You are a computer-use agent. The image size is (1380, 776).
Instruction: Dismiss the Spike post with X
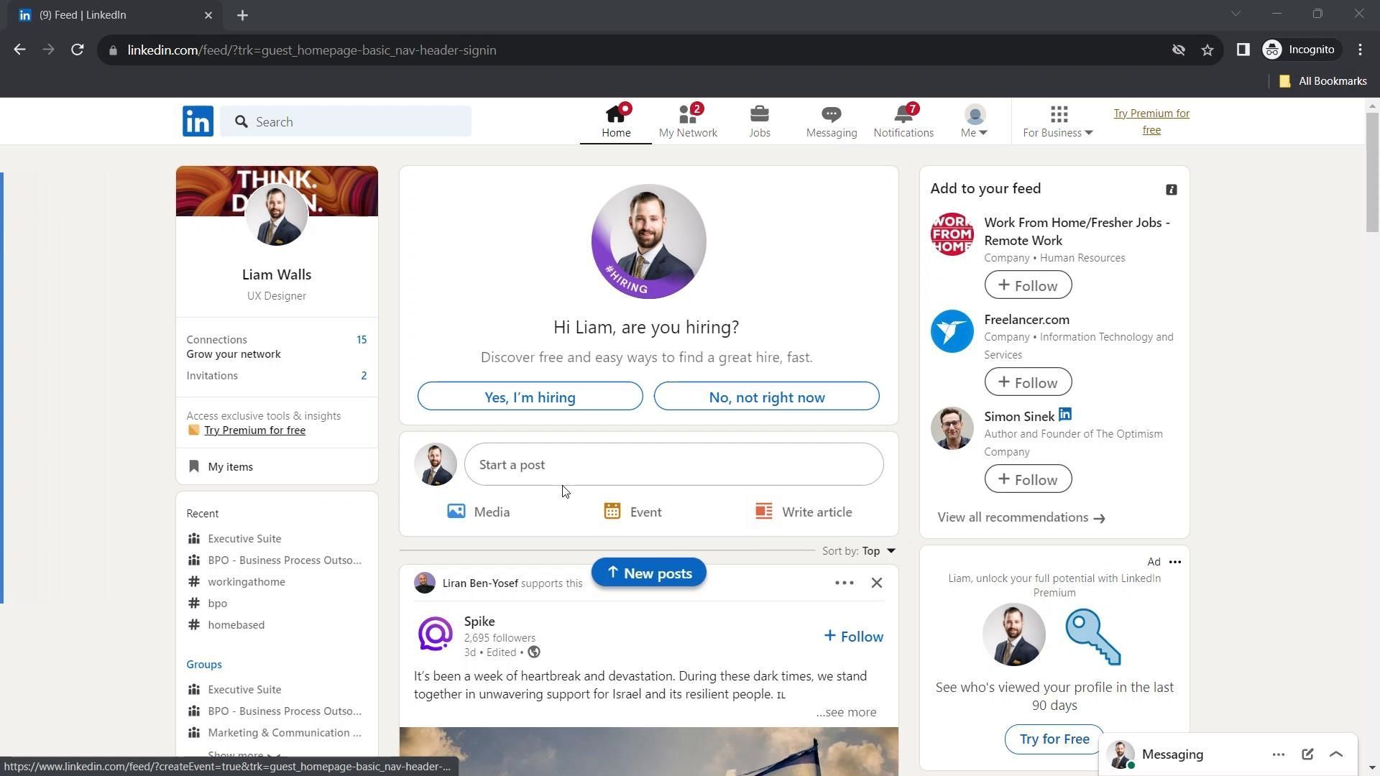pos(876,583)
